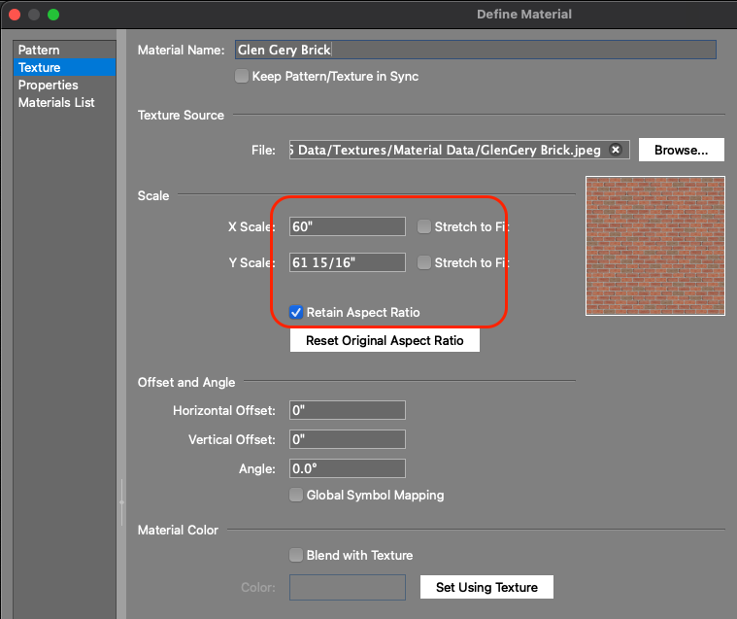
Task: Select Pattern in the sidebar list
Action: (39, 50)
